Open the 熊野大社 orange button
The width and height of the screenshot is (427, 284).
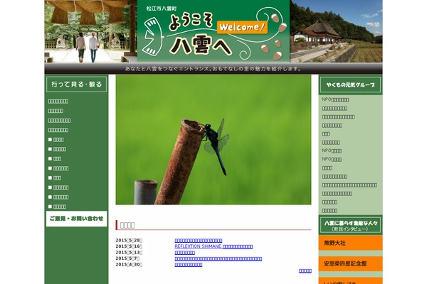click(350, 243)
